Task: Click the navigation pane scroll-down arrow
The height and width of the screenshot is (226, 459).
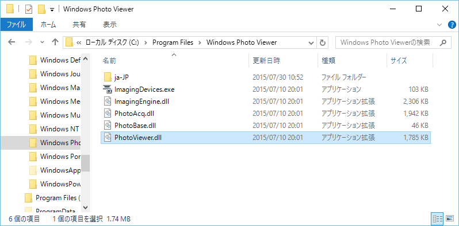Action: [x=86, y=207]
